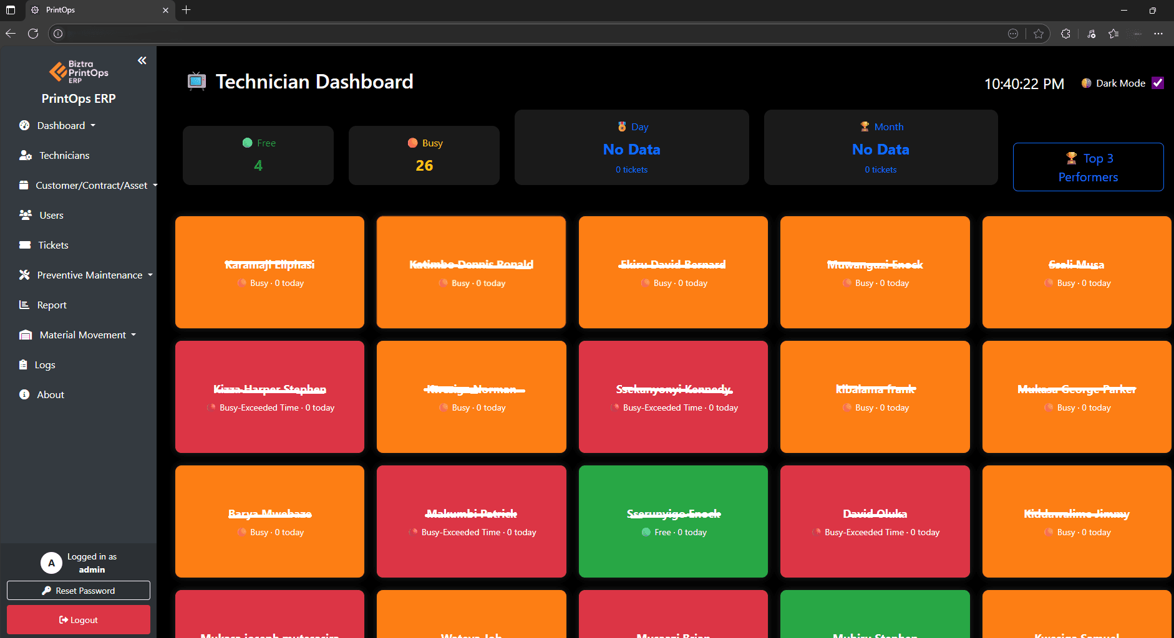1174x638 pixels.
Task: Open the browser Extensions puzzle icon
Action: click(x=1065, y=34)
